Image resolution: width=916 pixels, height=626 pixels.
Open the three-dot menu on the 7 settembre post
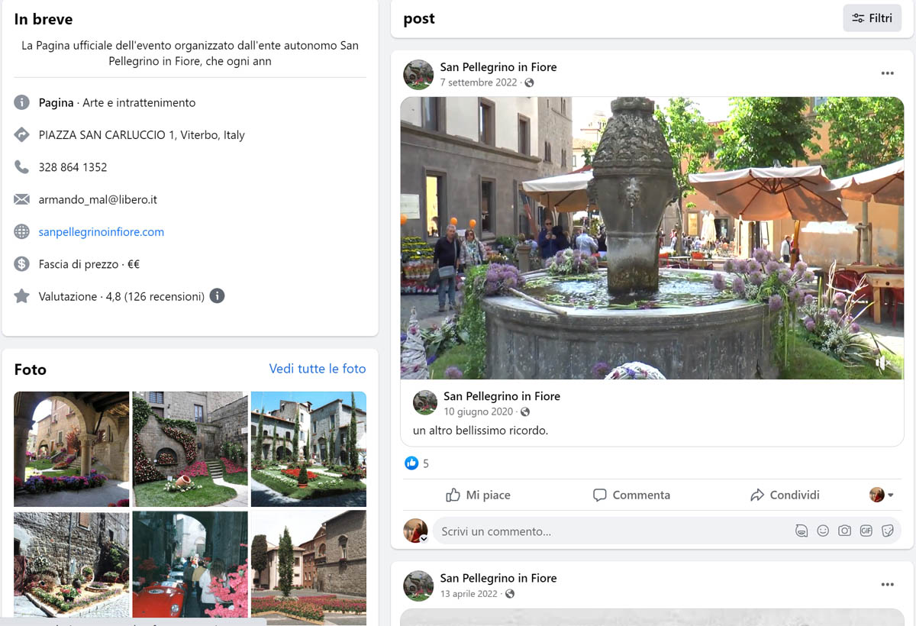pyautogui.click(x=887, y=74)
